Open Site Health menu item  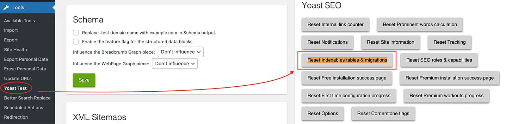(15, 50)
